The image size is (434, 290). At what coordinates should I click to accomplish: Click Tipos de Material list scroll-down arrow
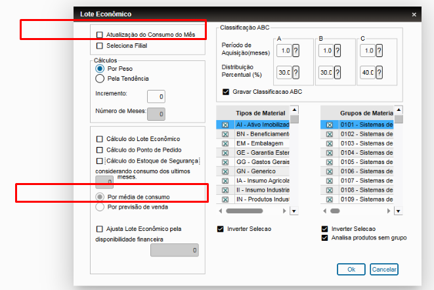294,211
